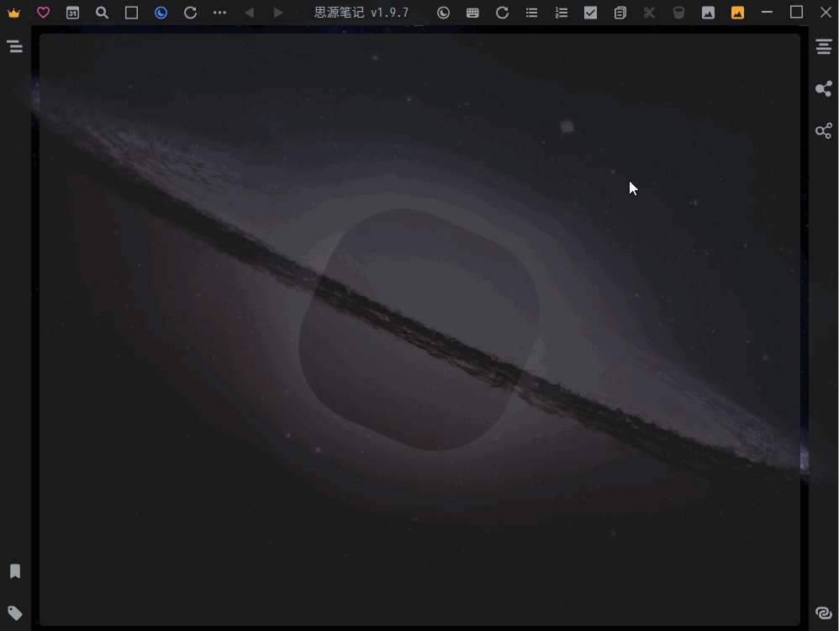
Task: Toggle the orange background image icon
Action: [x=737, y=13]
